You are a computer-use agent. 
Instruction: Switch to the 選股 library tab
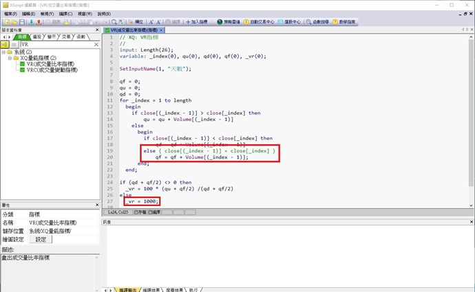37,36
